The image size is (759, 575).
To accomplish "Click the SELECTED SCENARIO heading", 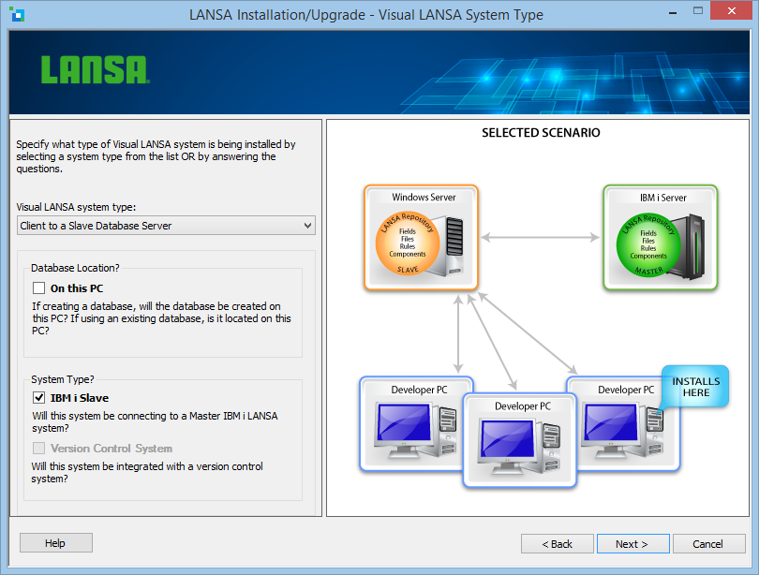I will coord(541,132).
